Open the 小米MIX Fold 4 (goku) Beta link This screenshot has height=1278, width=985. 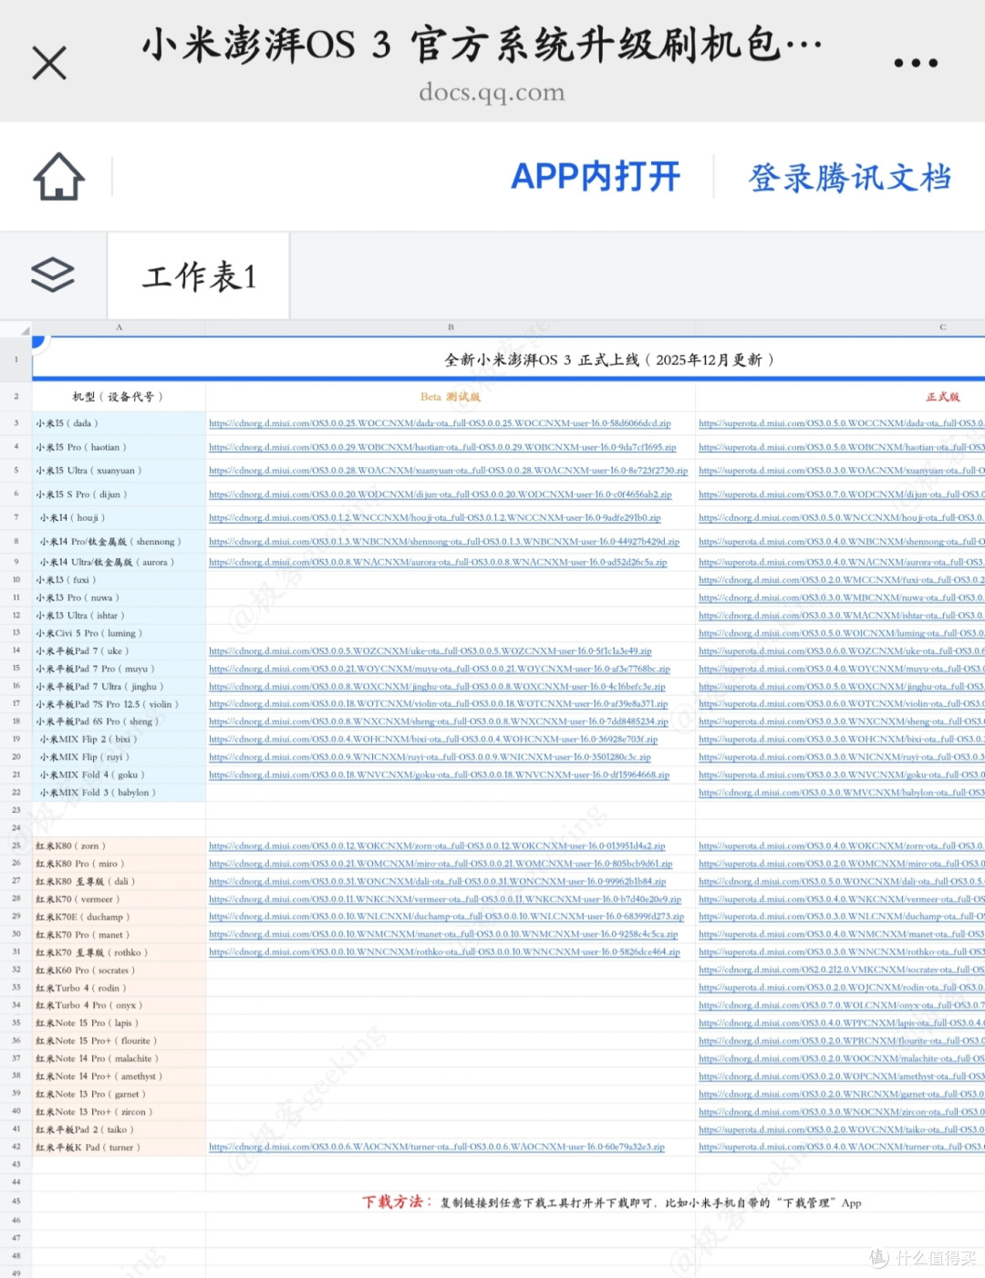pyautogui.click(x=439, y=775)
